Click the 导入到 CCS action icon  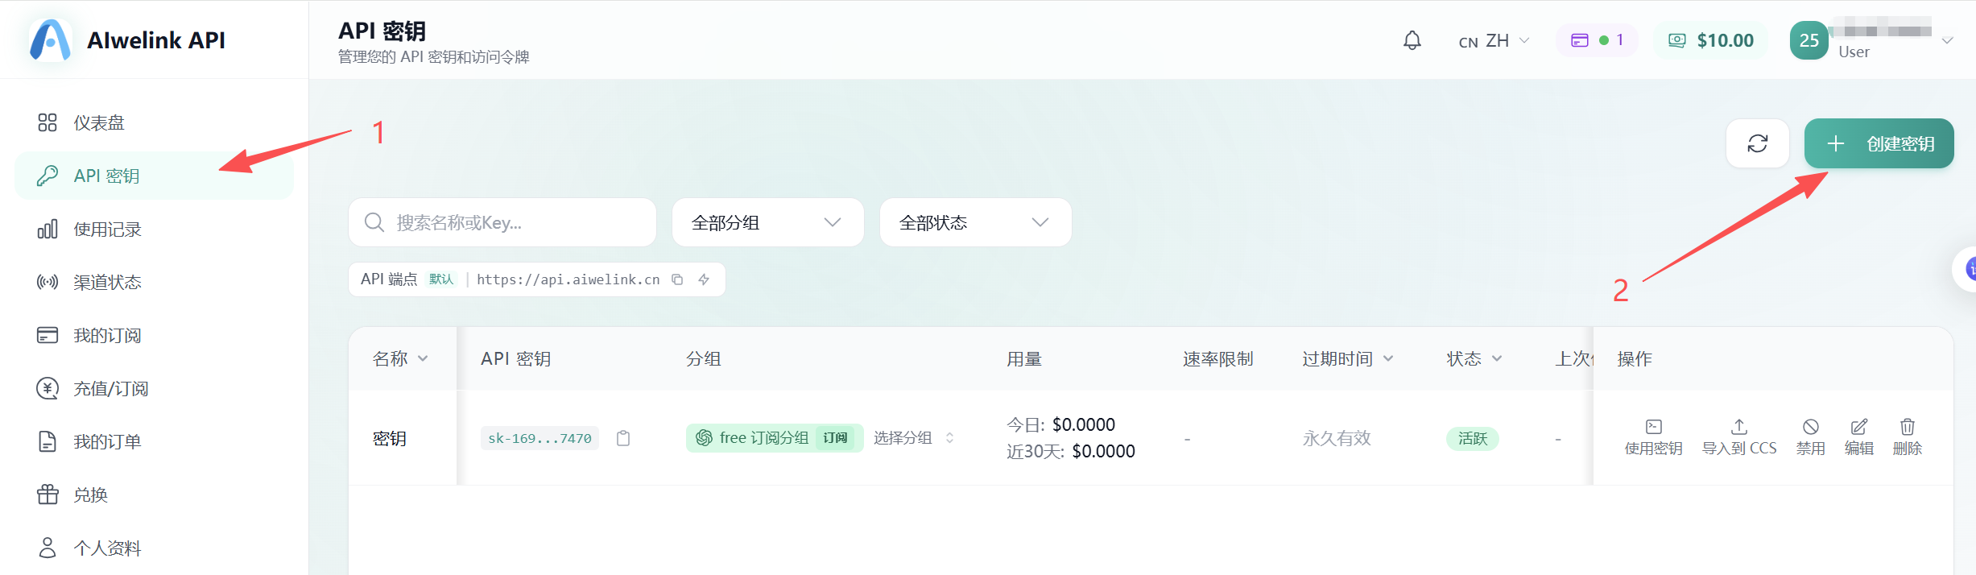[1738, 437]
